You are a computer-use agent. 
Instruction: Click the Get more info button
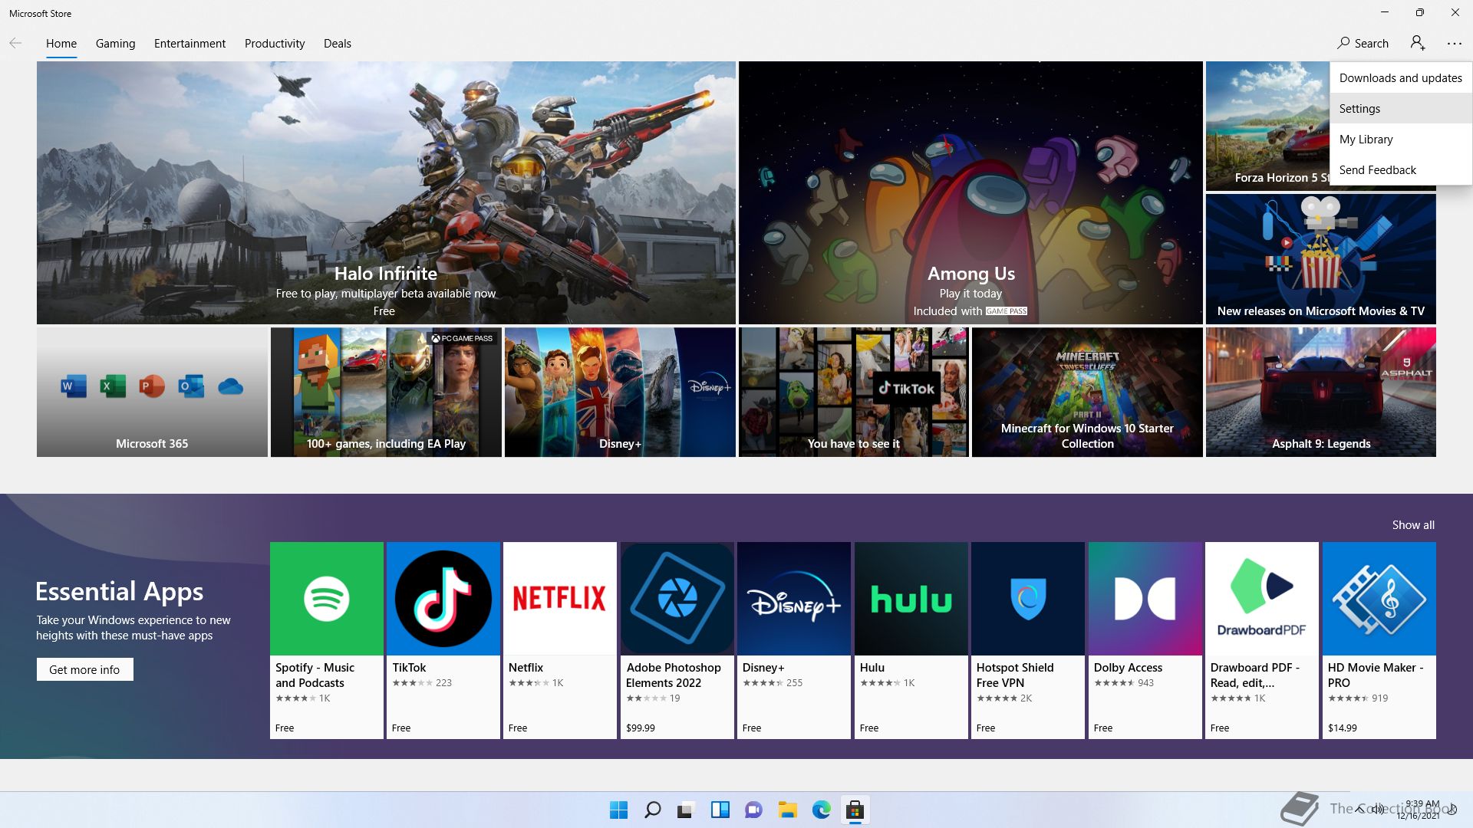(84, 669)
